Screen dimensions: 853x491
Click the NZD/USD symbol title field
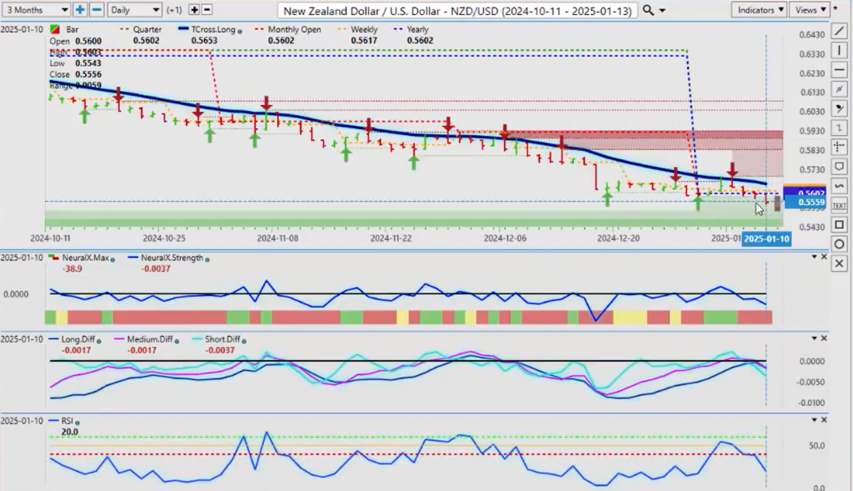click(457, 10)
